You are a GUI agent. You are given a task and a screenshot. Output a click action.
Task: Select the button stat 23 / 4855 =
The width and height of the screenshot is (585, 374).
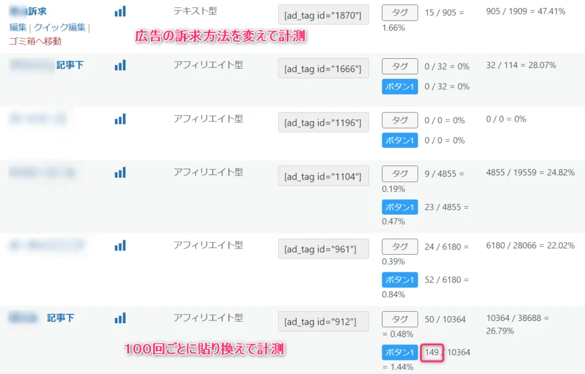[x=447, y=207]
